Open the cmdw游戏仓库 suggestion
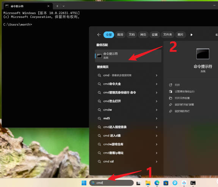The width and height of the screenshot is (218, 187). 128,144
